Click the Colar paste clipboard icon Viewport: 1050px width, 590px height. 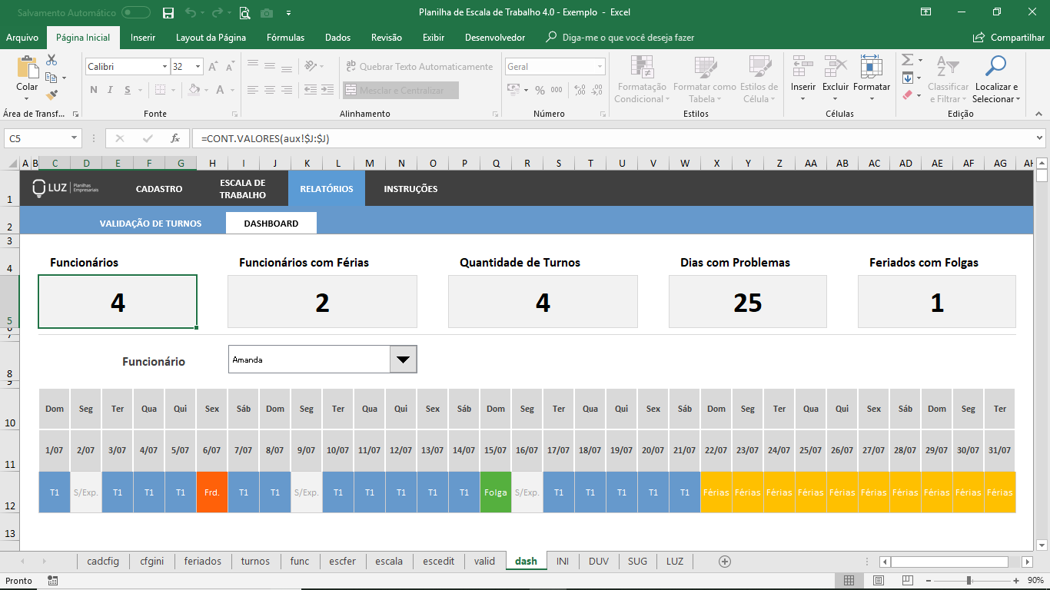pos(27,68)
